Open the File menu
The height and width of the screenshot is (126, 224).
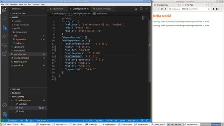click(2, 5)
